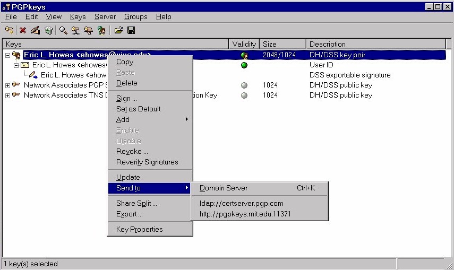The width and height of the screenshot is (454, 270).
Task: Click the recycle bin Delete toolbar icon
Action: [x=49, y=30]
